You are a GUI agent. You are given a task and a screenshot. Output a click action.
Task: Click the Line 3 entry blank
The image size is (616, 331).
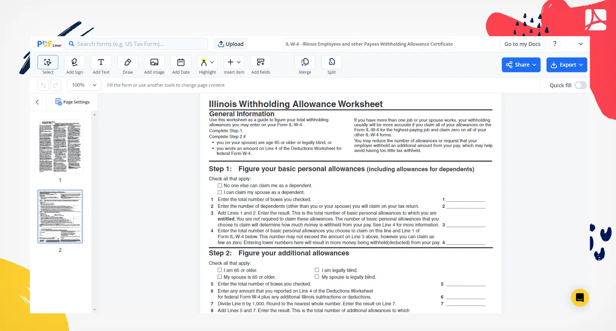tap(466, 225)
